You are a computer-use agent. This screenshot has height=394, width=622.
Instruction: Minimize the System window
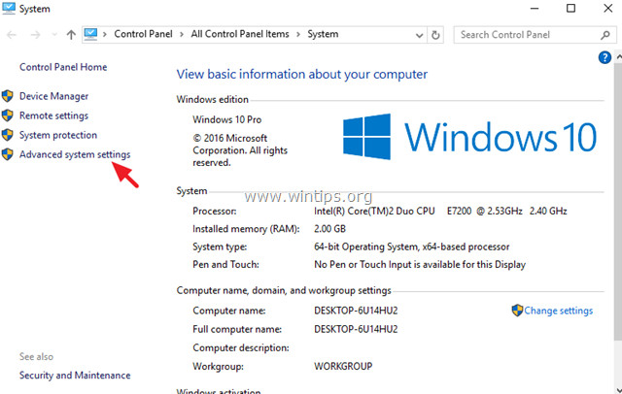point(535,9)
